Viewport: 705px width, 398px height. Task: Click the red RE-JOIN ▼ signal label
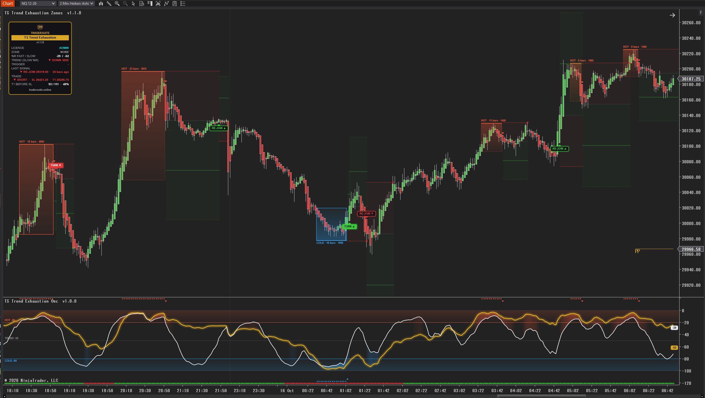coord(366,214)
